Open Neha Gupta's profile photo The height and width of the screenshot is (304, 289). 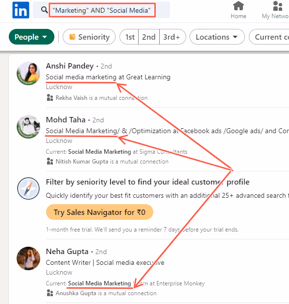(28, 258)
